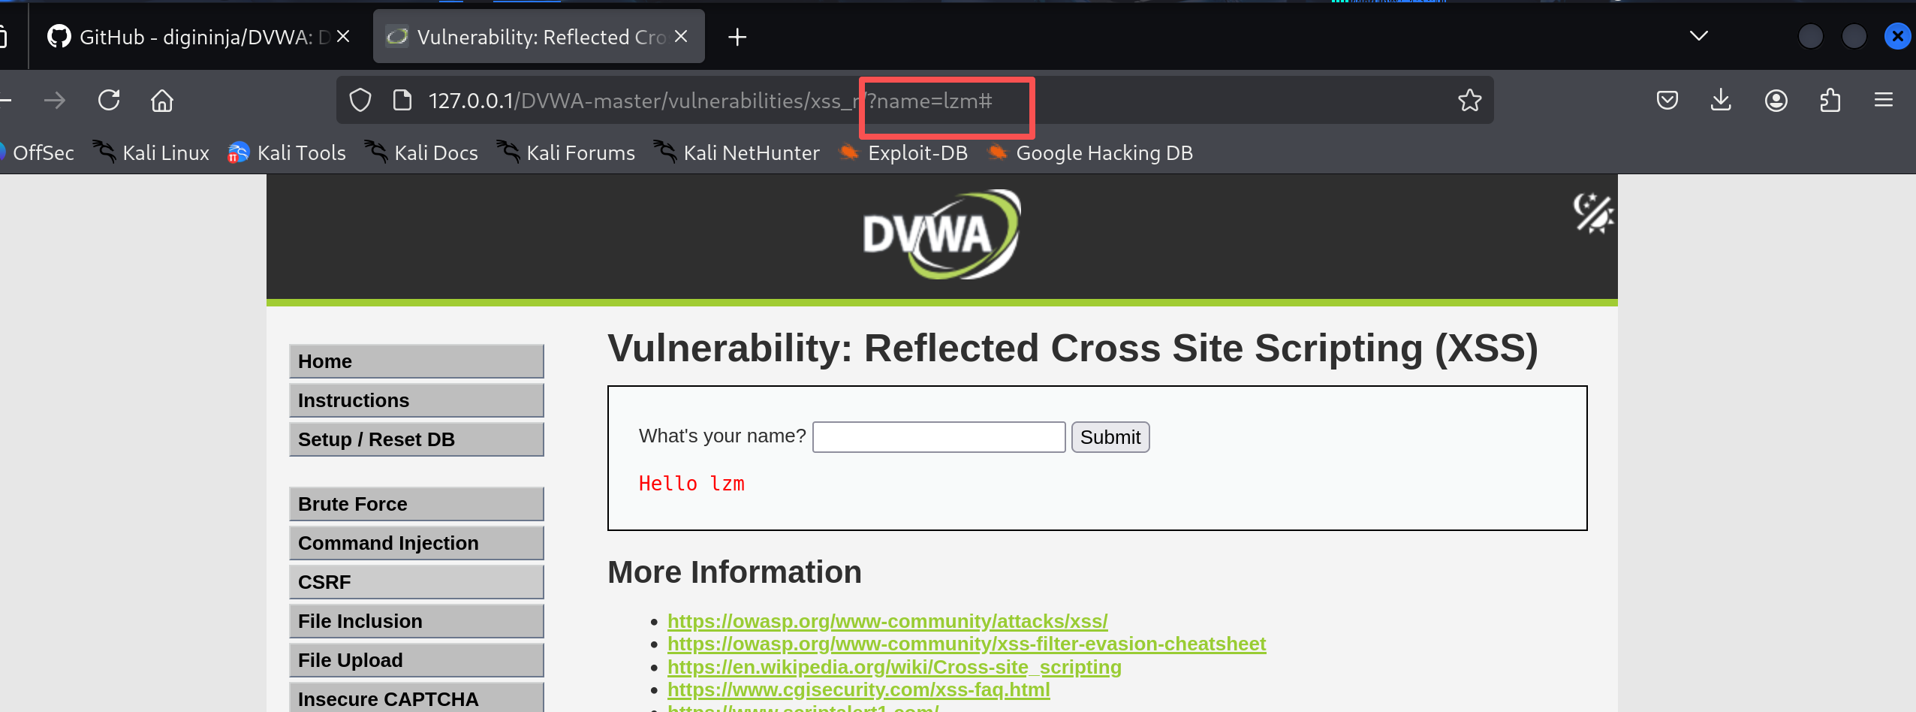Open the File Upload page
This screenshot has width=1916, height=712.
point(416,660)
